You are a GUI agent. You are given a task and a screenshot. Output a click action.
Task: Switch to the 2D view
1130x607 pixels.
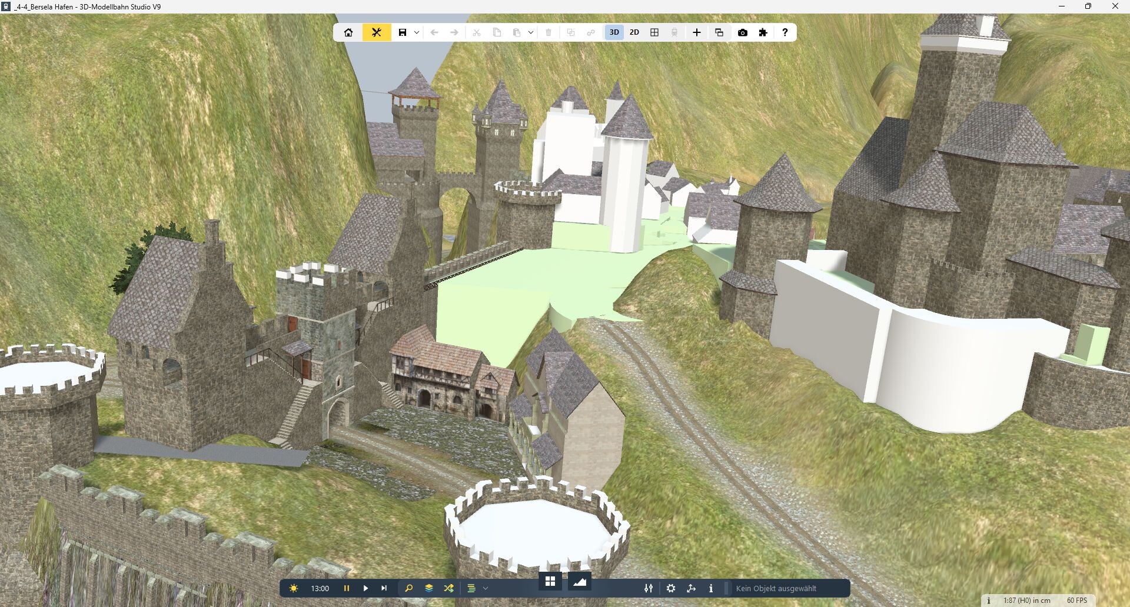pos(634,32)
